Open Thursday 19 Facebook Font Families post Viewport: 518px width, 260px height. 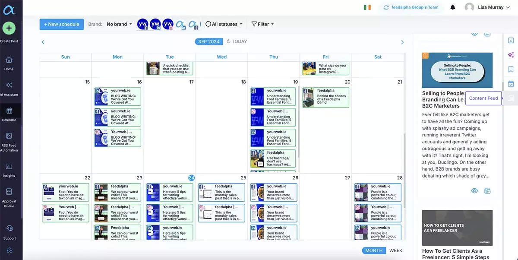click(273, 96)
